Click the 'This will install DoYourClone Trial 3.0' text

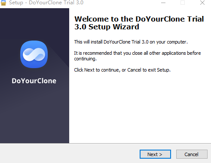click(x=131, y=42)
